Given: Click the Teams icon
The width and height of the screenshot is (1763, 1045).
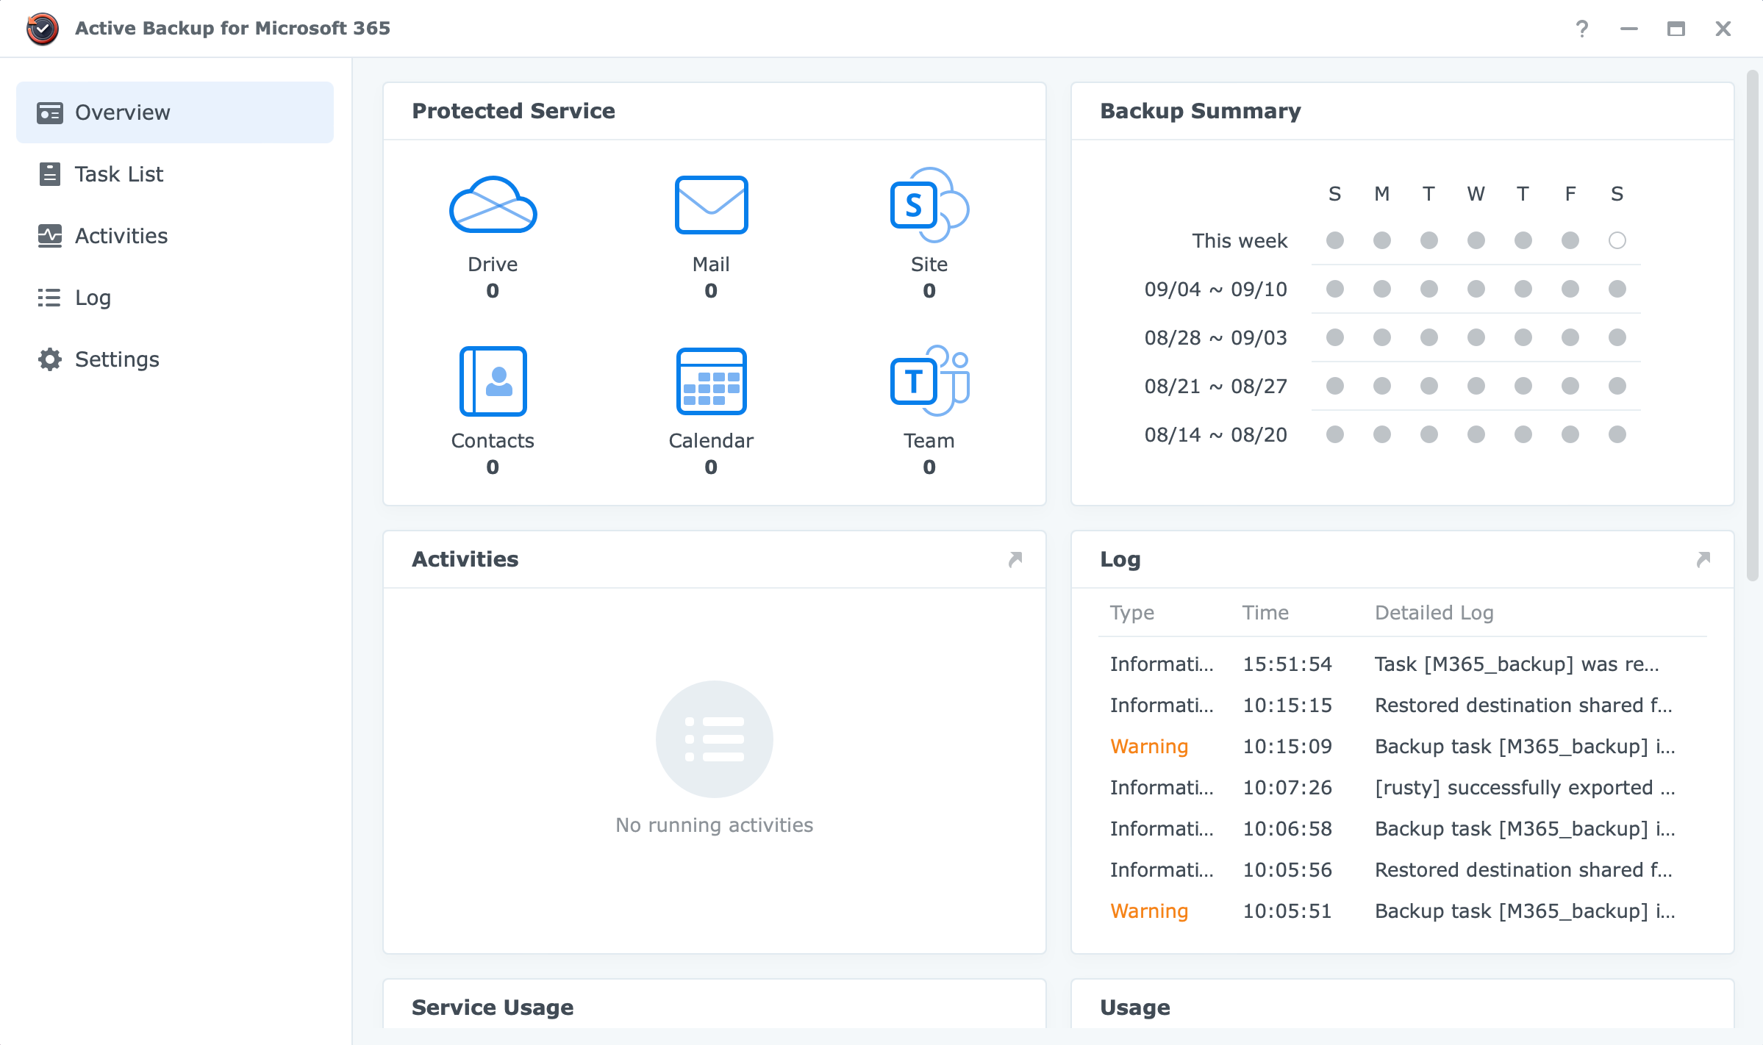Looking at the screenshot, I should point(929,381).
